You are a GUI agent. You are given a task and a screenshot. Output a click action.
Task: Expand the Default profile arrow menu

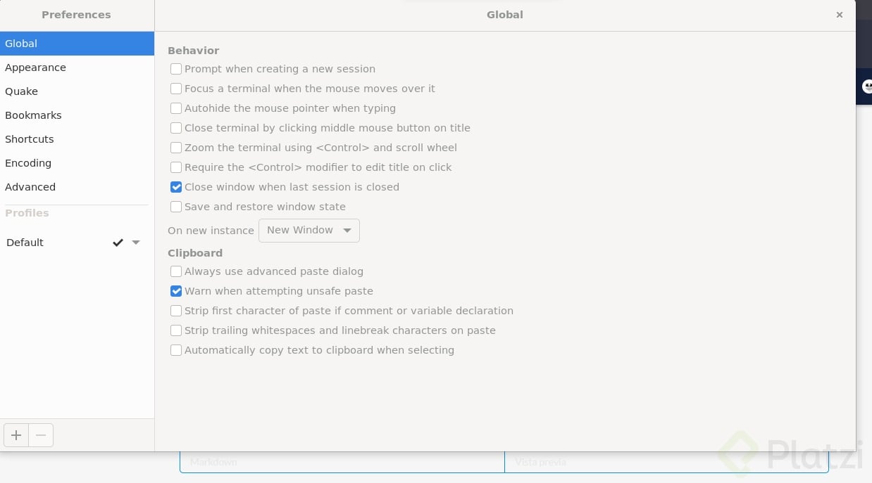click(x=136, y=243)
